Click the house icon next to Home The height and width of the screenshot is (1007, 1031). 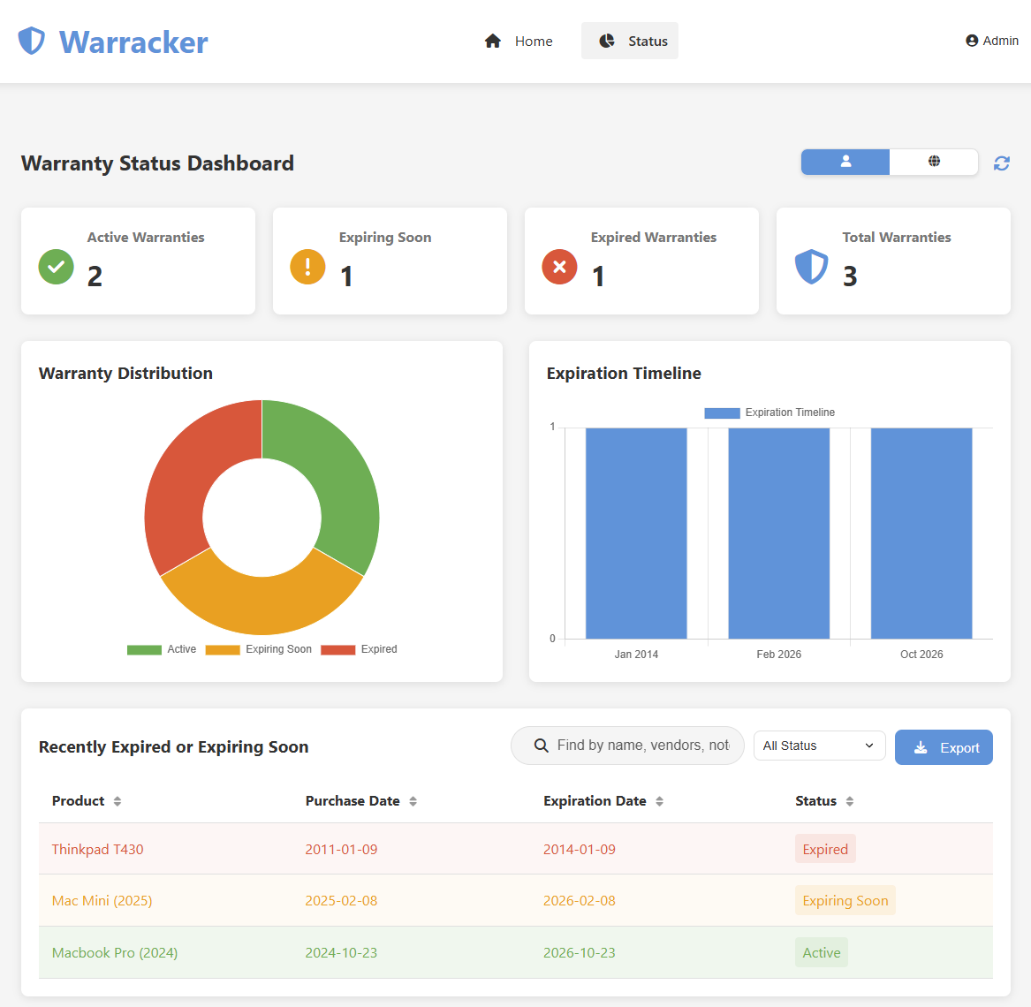pos(492,41)
